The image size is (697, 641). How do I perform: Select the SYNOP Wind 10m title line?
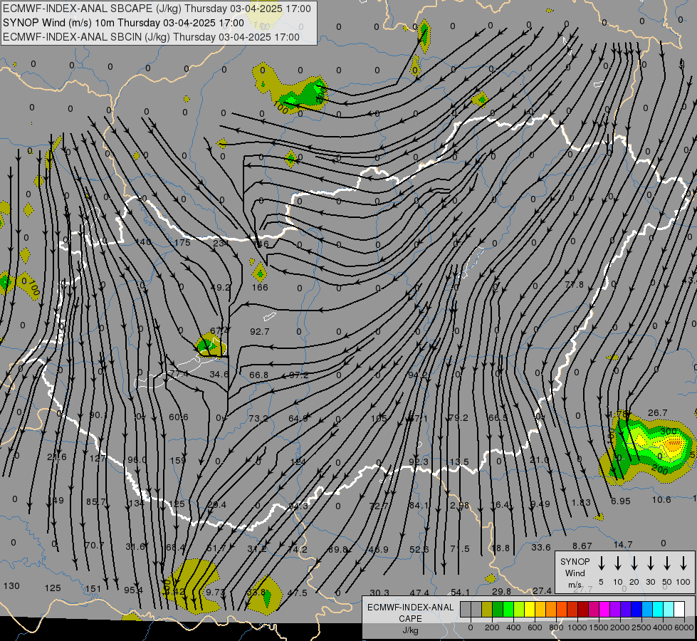(x=123, y=23)
